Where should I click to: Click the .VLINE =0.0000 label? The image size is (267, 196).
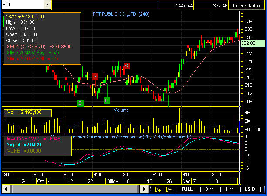[x=24, y=151]
